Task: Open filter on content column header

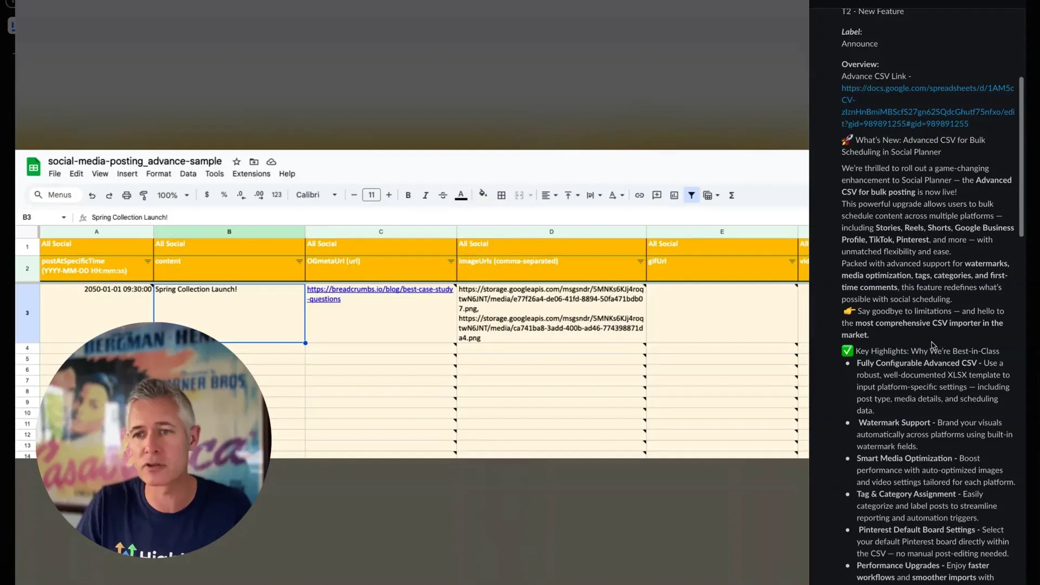Action: click(x=299, y=261)
